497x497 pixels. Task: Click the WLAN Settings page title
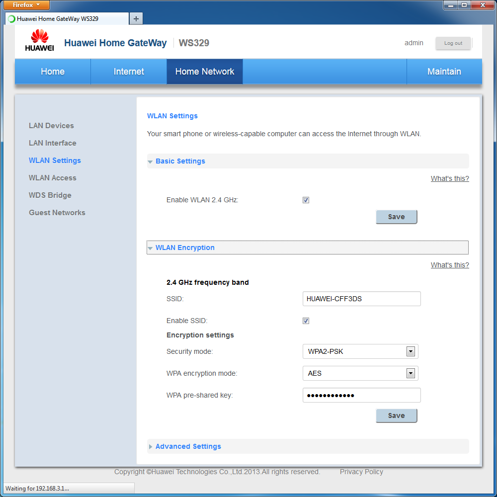point(172,116)
